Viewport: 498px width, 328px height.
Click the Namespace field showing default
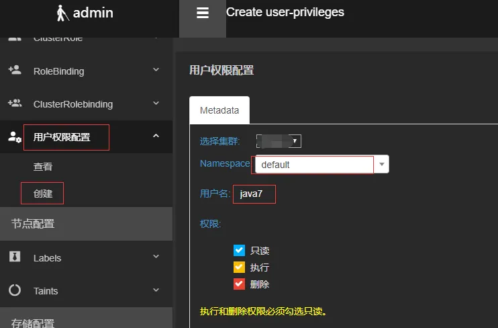coord(322,164)
